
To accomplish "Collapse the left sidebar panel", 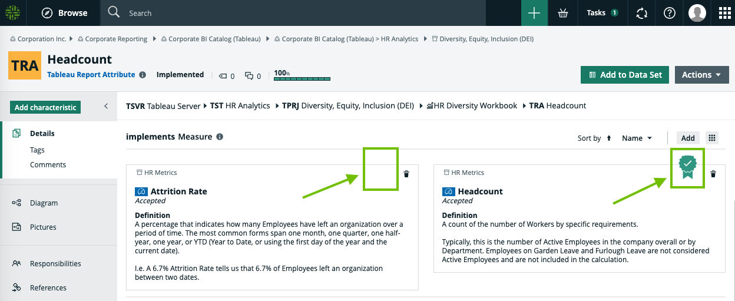I will (106, 106).
